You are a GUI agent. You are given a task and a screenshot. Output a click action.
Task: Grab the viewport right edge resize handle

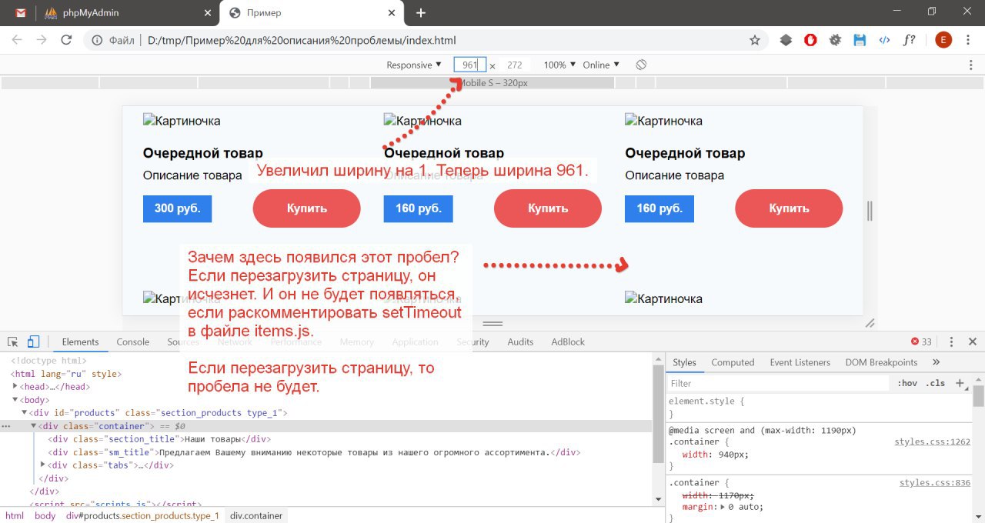pyautogui.click(x=870, y=211)
